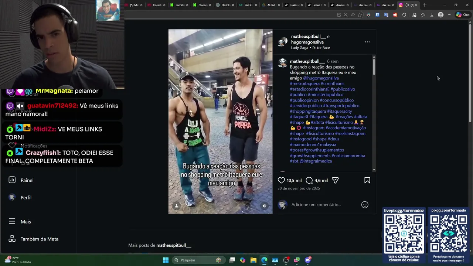Open the @integralmedica mention

(316, 161)
